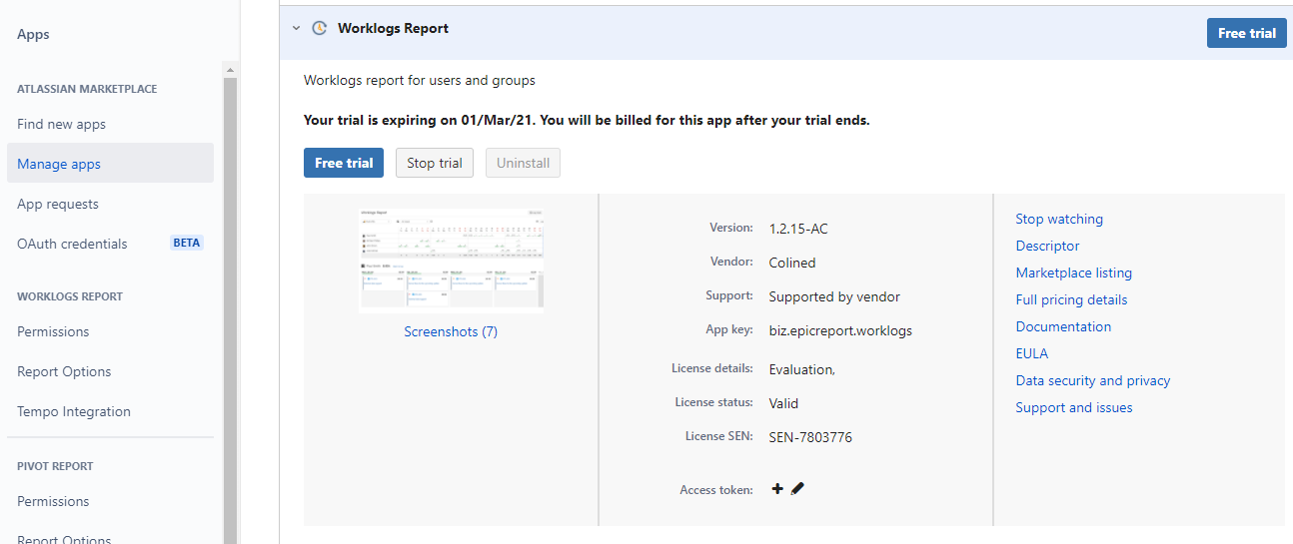Open the EULA link
Screen dimensions: 1293x544
[1032, 353]
